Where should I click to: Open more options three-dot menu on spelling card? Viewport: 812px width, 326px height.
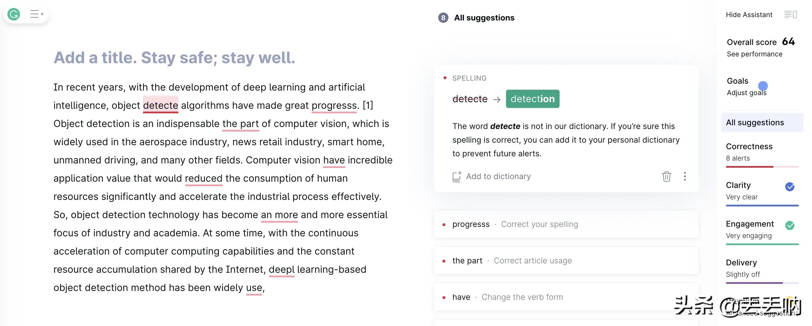coord(685,177)
